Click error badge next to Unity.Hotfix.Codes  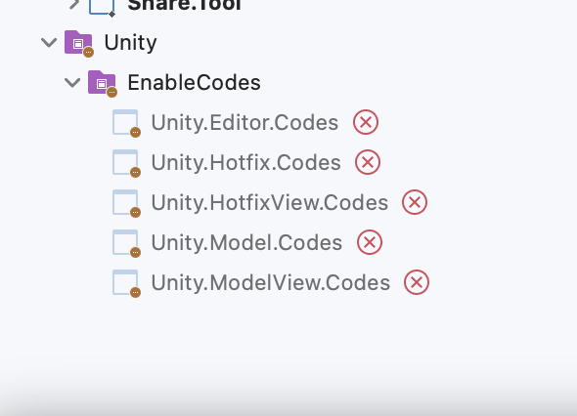point(368,162)
